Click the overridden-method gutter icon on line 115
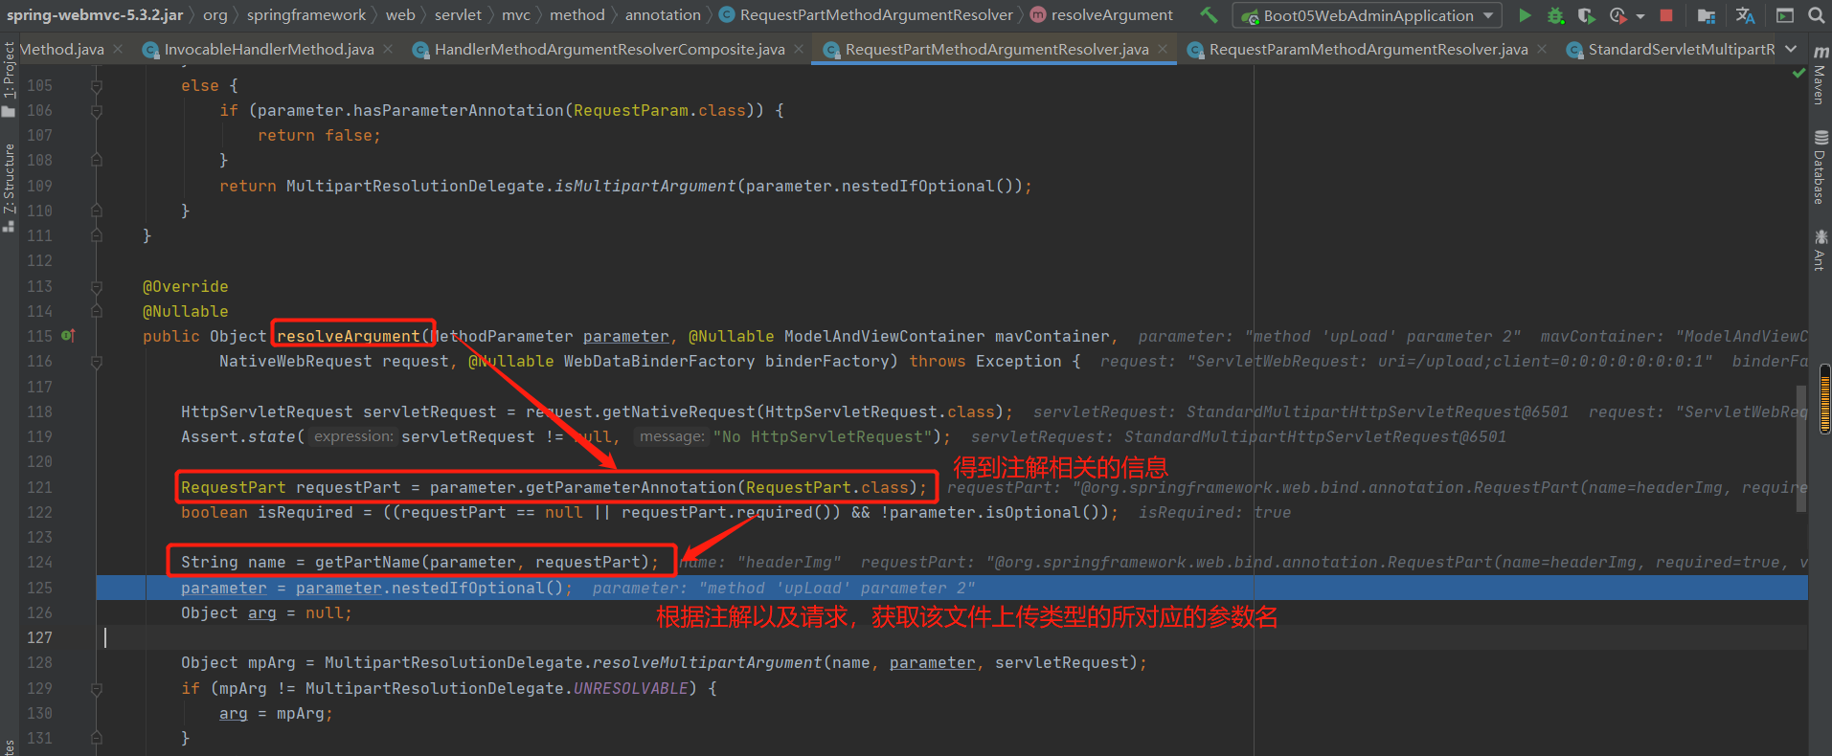The height and width of the screenshot is (756, 1832). 68,336
